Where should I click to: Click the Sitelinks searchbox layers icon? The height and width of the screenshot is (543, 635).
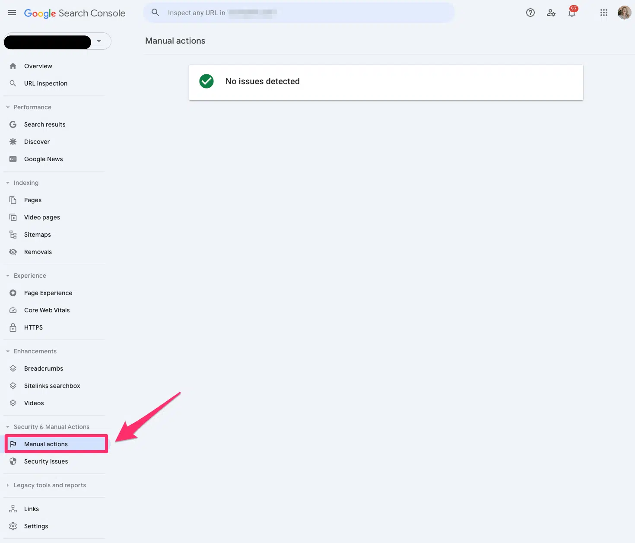13,386
